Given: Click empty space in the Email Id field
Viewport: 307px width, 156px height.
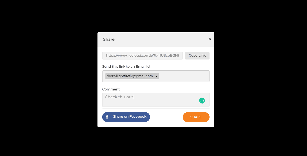Looking at the screenshot, I should pyautogui.click(x=184, y=76).
